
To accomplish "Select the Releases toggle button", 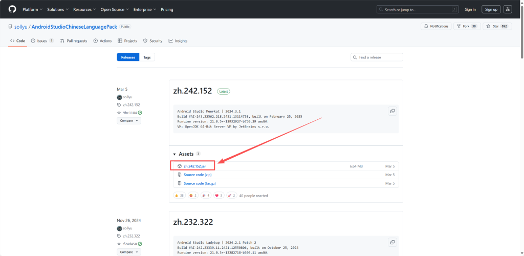I will [x=128, y=57].
